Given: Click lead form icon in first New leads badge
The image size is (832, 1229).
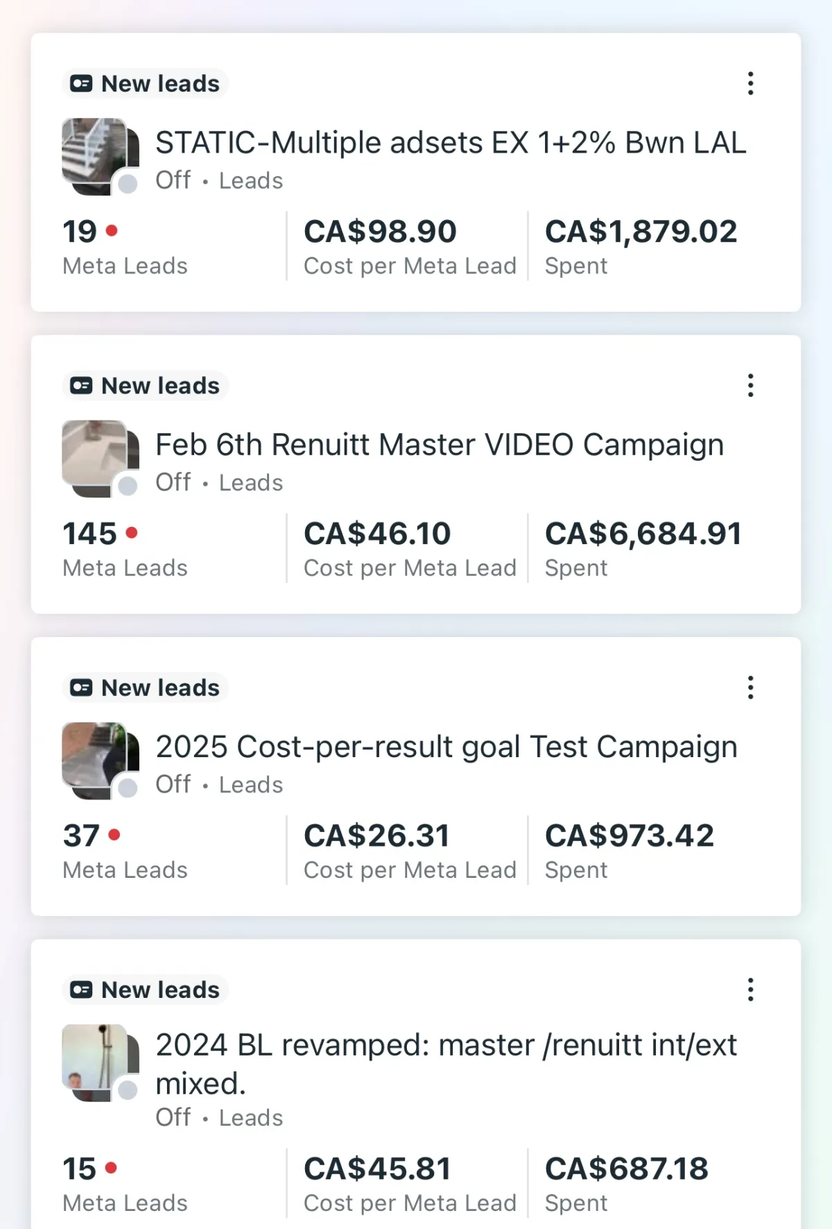Looking at the screenshot, I should [81, 84].
